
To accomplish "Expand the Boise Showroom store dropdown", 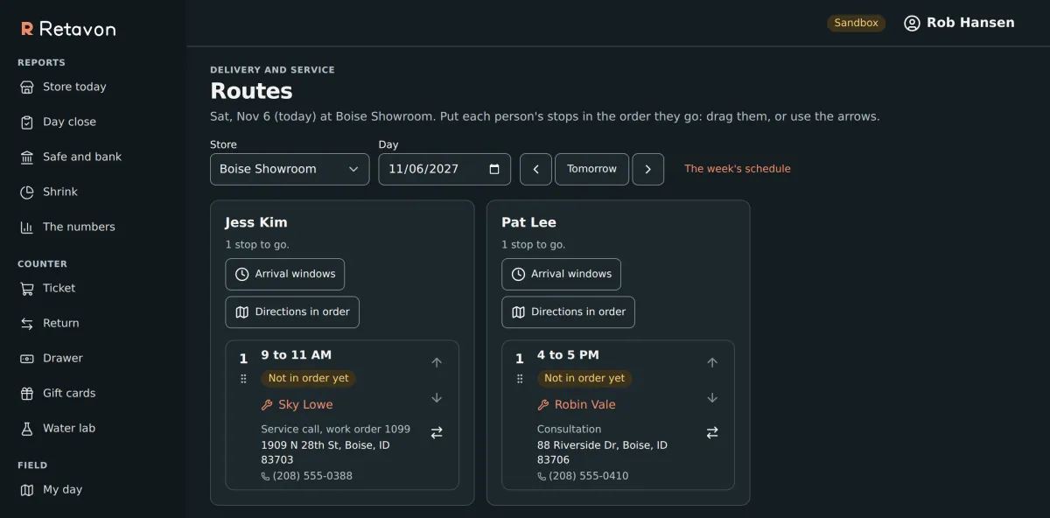I will tap(290, 169).
